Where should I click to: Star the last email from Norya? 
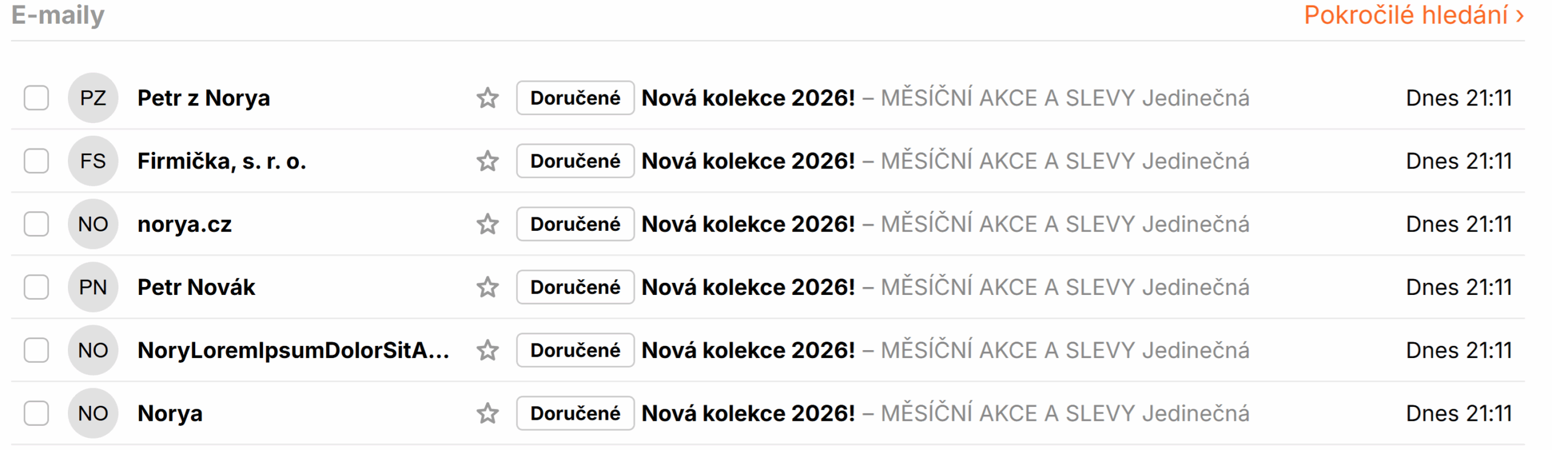(487, 413)
